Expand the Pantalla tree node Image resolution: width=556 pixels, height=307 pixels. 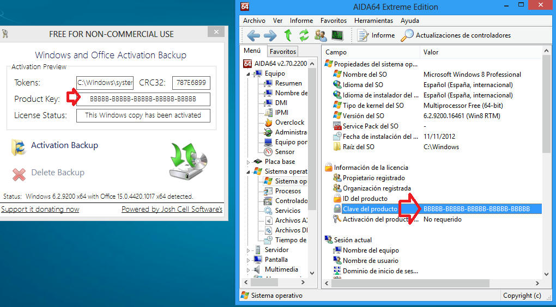tap(248, 260)
